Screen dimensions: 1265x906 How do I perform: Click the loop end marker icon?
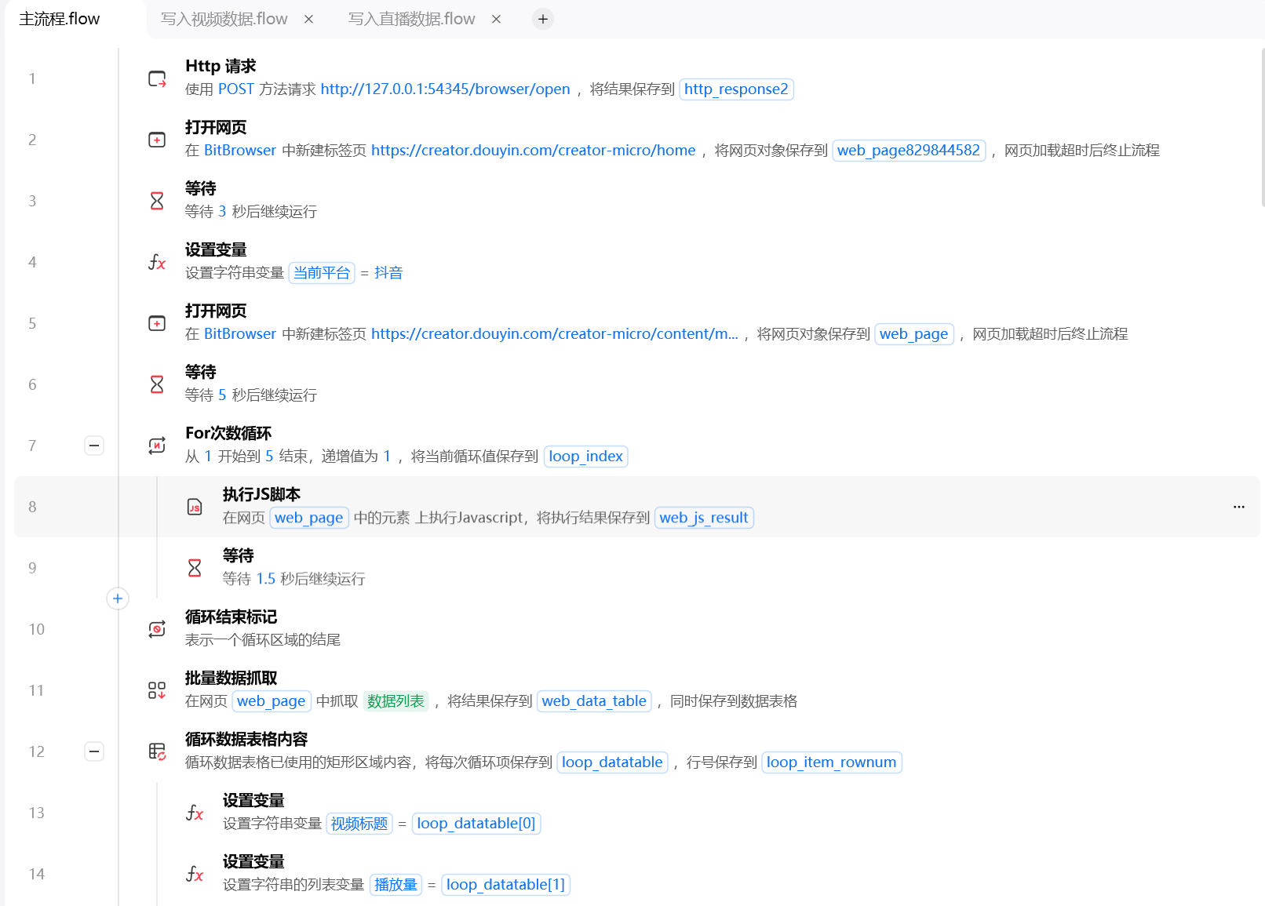point(157,629)
